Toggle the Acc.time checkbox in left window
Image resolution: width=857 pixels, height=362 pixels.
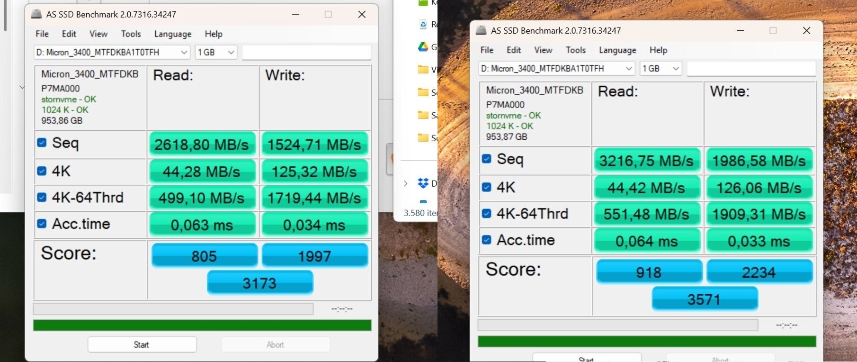(42, 224)
